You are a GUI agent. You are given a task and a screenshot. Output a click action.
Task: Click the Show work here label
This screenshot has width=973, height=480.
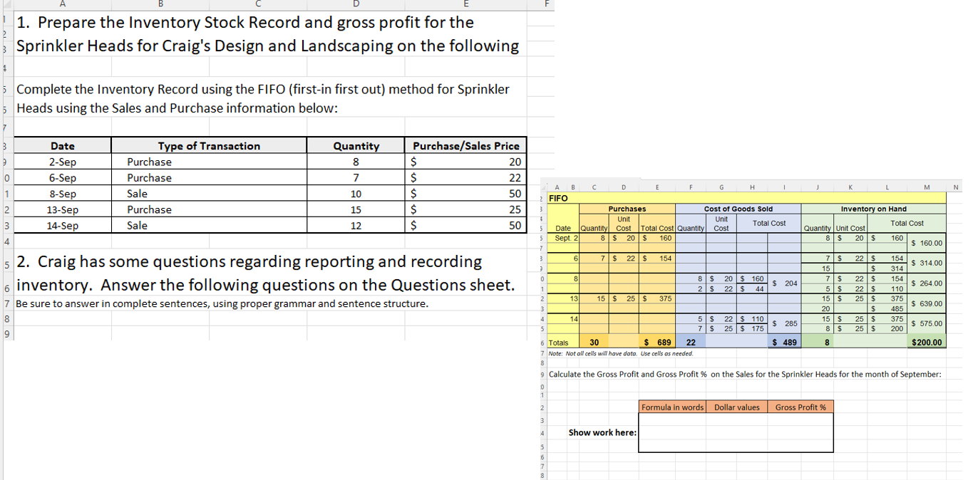click(602, 431)
